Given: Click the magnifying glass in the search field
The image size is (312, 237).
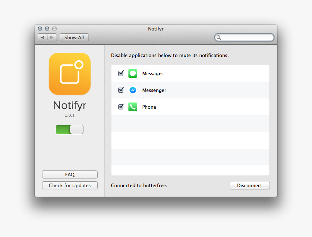Looking at the screenshot, I should pyautogui.click(x=219, y=37).
